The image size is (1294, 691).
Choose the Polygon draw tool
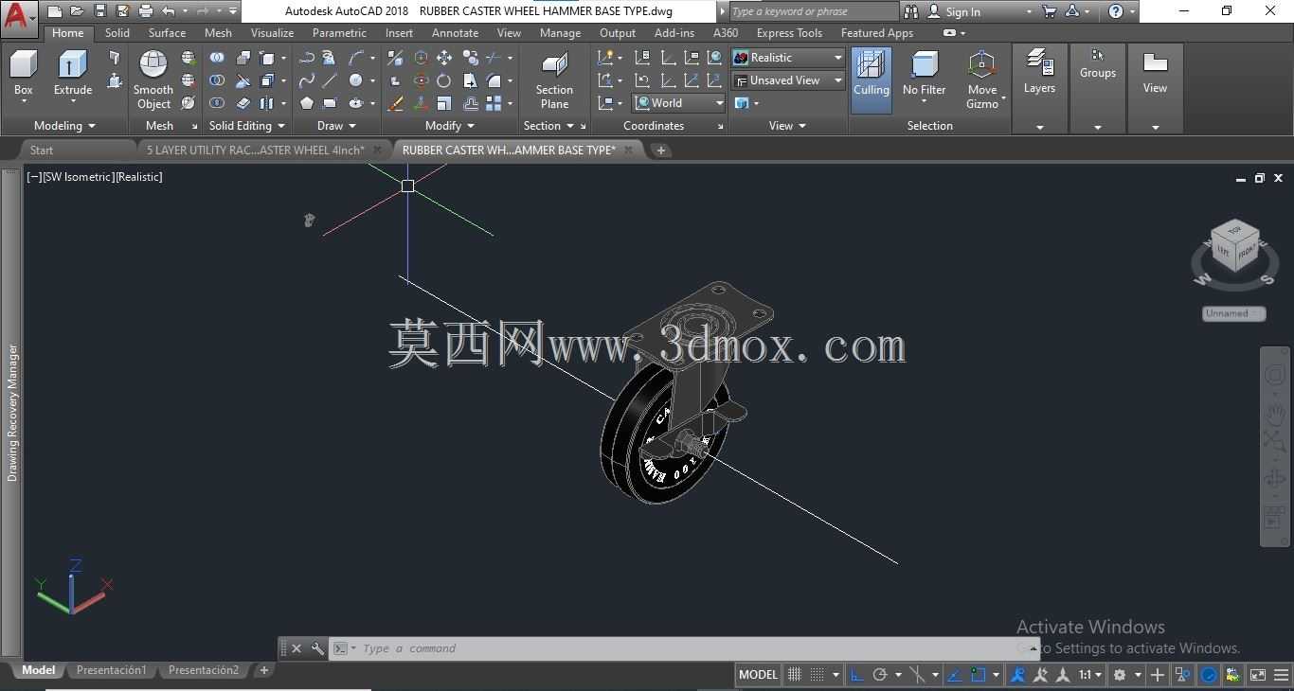click(x=307, y=103)
